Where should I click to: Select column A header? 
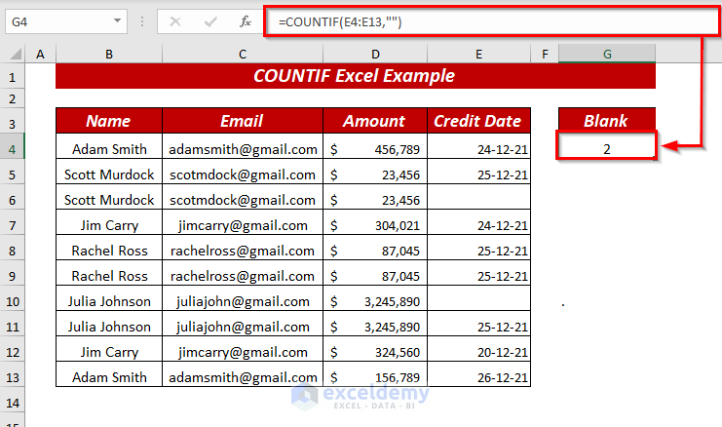coord(41,55)
